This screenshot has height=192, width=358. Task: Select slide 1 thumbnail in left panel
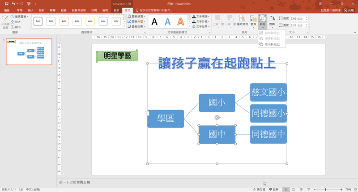pos(29,52)
